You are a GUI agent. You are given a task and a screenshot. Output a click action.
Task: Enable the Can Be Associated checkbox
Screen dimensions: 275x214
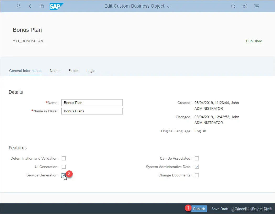tap(197, 158)
